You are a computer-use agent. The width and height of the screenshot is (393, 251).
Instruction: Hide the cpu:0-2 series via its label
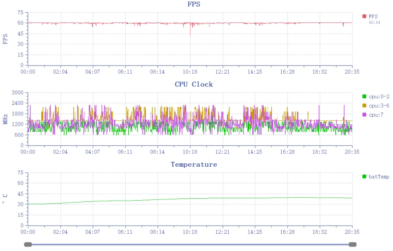[379, 97]
